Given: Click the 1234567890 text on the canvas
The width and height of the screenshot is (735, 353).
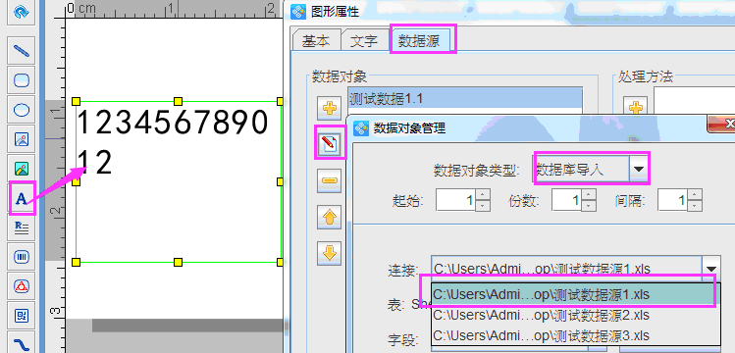Looking at the screenshot, I should point(173,123).
